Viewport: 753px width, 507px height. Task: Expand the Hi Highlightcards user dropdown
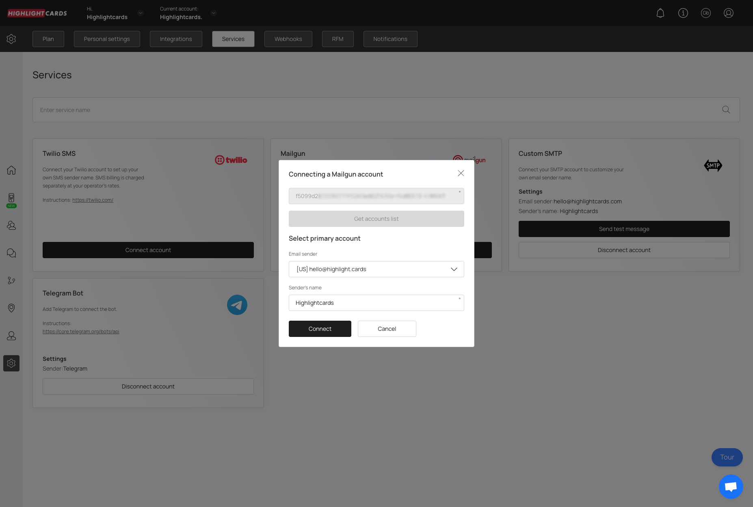pyautogui.click(x=141, y=13)
